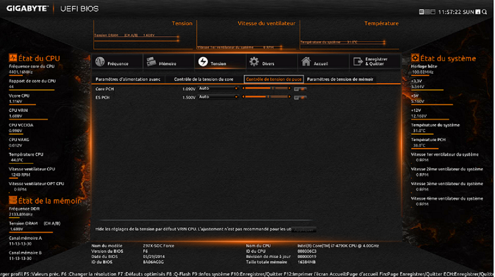Go to Accueil house tab
The width and height of the screenshot is (495, 277).
(x=323, y=61)
